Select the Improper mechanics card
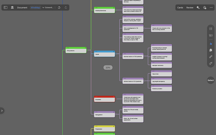216x135 pixels. pos(162,65)
